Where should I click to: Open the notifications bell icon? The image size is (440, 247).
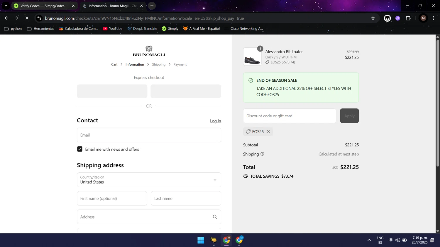(432, 240)
